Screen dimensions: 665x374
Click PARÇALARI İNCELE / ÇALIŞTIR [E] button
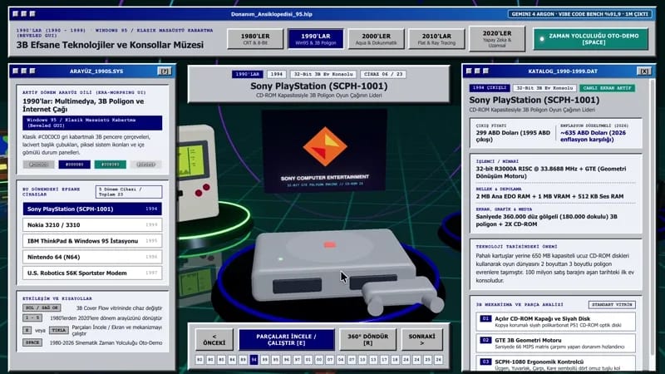pyautogui.click(x=286, y=339)
